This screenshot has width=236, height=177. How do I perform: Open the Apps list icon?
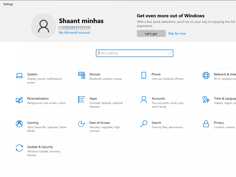[81, 100]
